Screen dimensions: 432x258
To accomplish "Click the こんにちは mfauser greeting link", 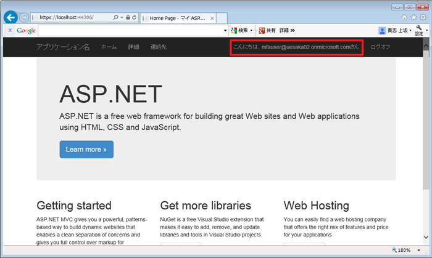I will [x=296, y=47].
